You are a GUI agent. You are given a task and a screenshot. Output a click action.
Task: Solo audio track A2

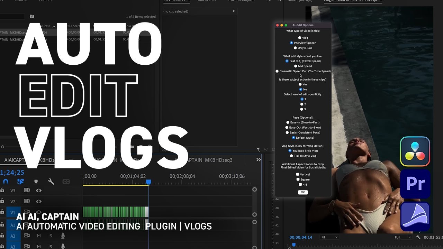pyautogui.click(x=51, y=236)
